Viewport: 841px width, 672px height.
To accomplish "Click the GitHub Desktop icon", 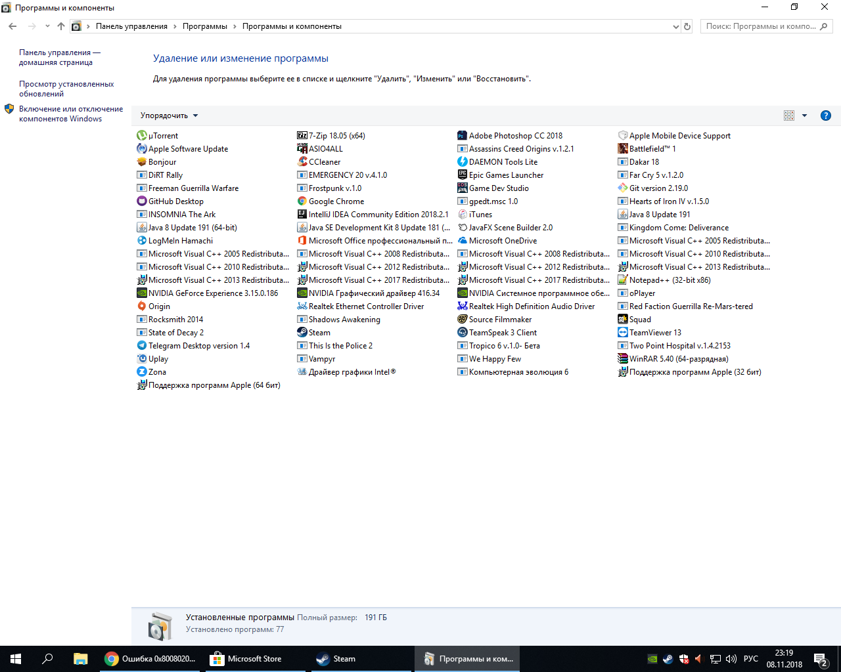I will pos(141,201).
